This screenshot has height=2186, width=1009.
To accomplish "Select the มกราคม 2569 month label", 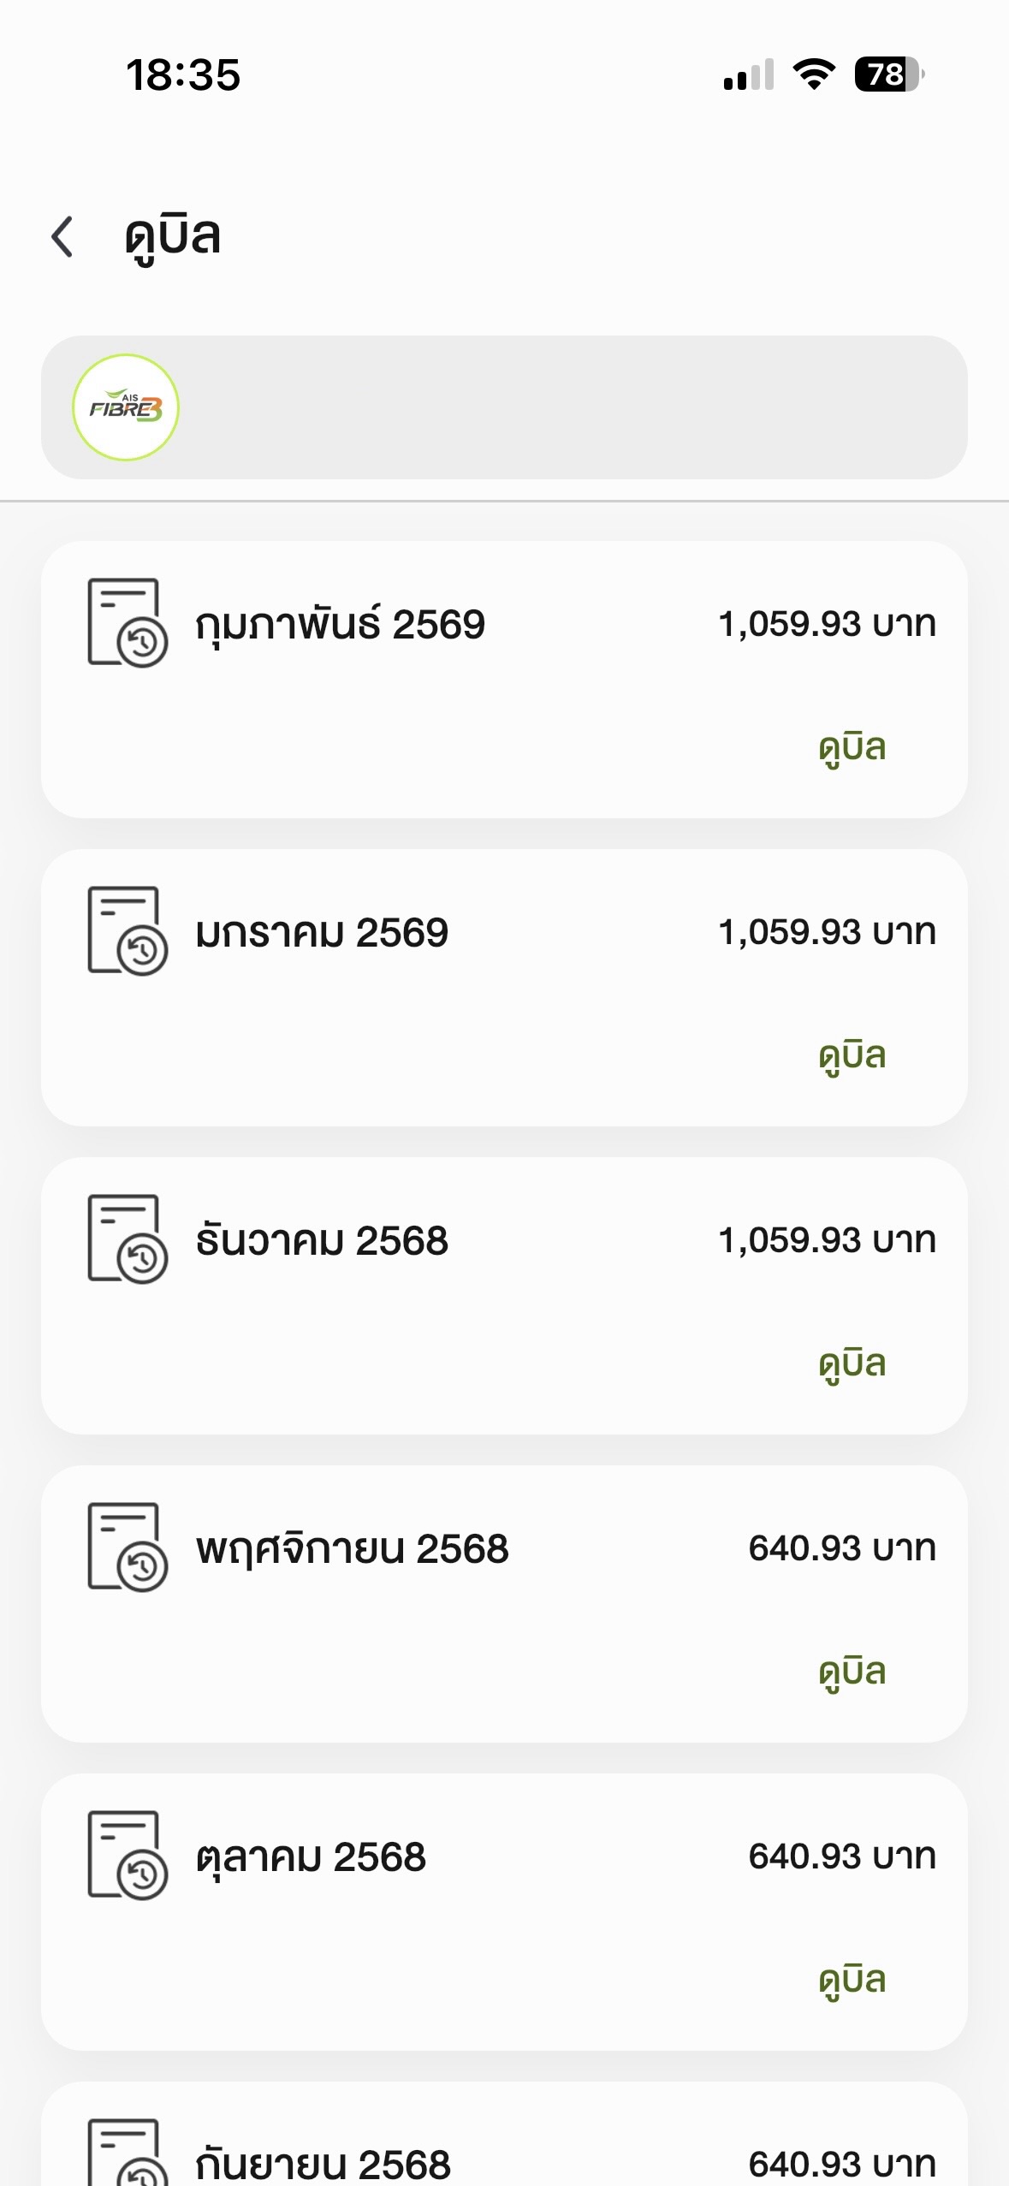I will 322,933.
